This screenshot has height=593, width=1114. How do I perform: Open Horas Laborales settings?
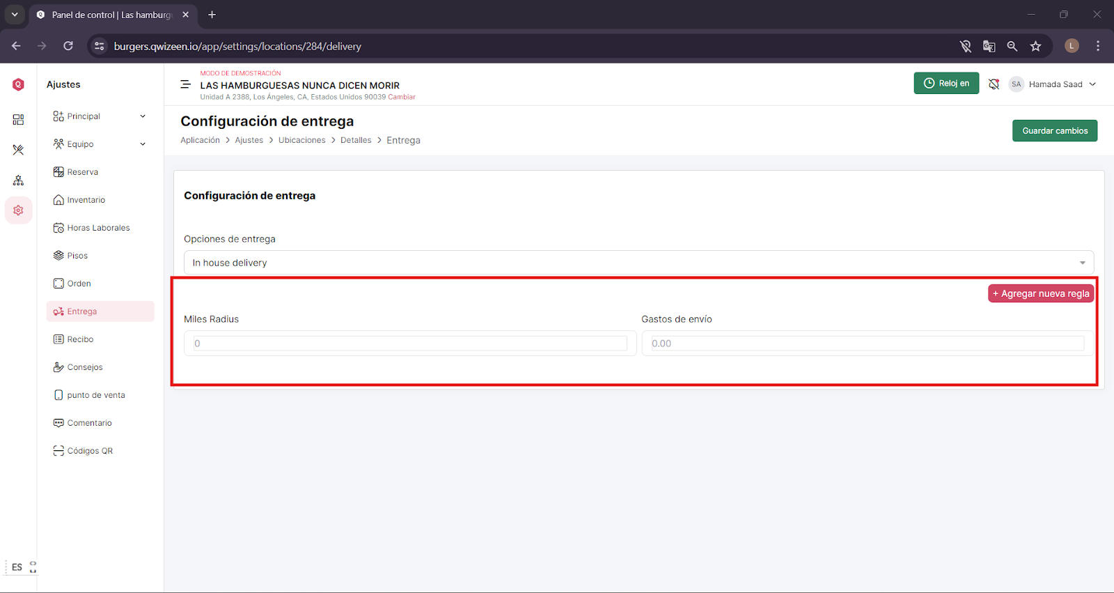click(x=99, y=228)
